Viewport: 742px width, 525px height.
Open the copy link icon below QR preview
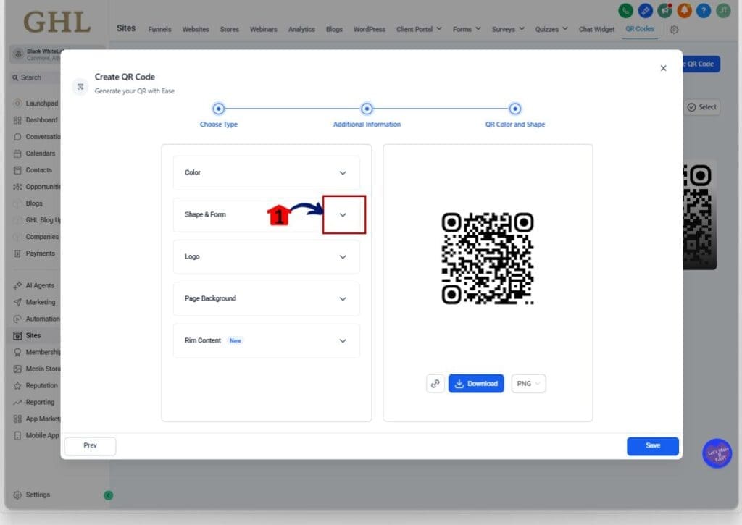coord(435,383)
